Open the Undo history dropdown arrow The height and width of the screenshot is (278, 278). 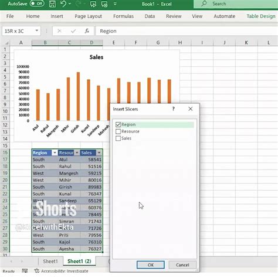point(70,4)
